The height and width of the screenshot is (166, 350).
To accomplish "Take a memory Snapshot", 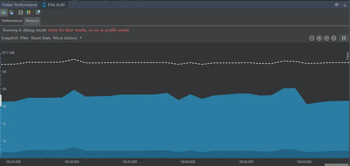I will [x=9, y=38].
